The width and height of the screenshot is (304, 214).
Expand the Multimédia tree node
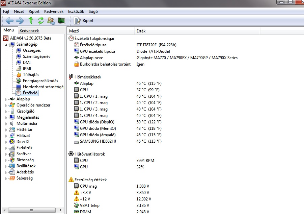[6, 124]
